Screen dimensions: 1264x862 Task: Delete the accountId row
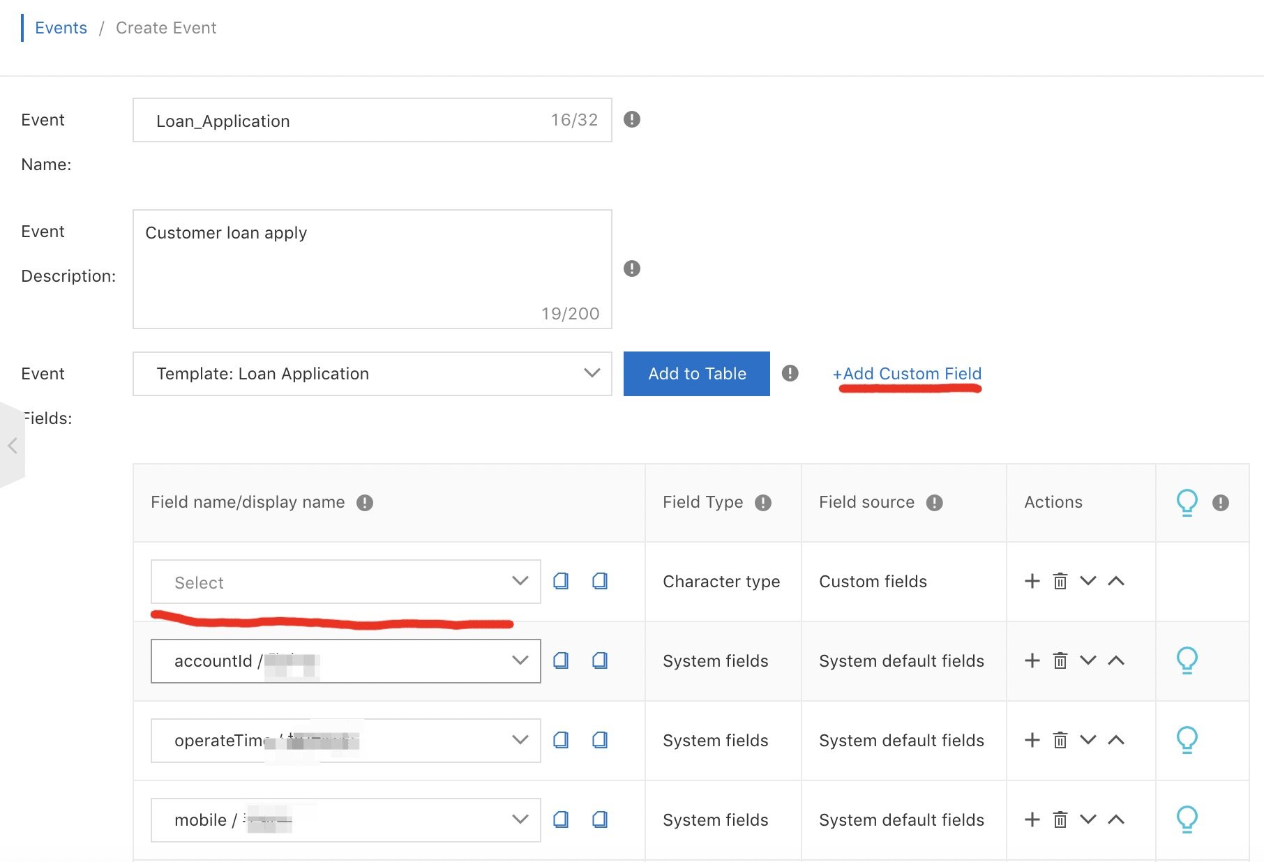1060,660
